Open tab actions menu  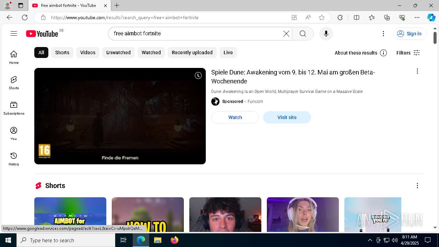click(x=21, y=5)
